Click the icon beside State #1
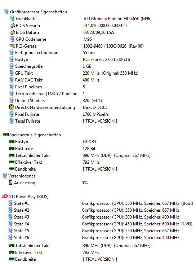 [x=10, y=203]
